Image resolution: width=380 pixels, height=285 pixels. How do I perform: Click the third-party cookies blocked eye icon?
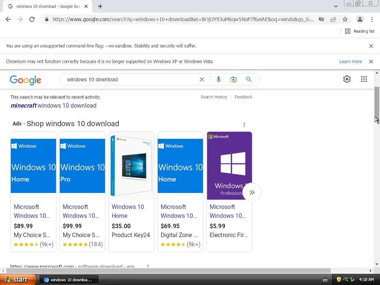pyautogui.click(x=321, y=19)
